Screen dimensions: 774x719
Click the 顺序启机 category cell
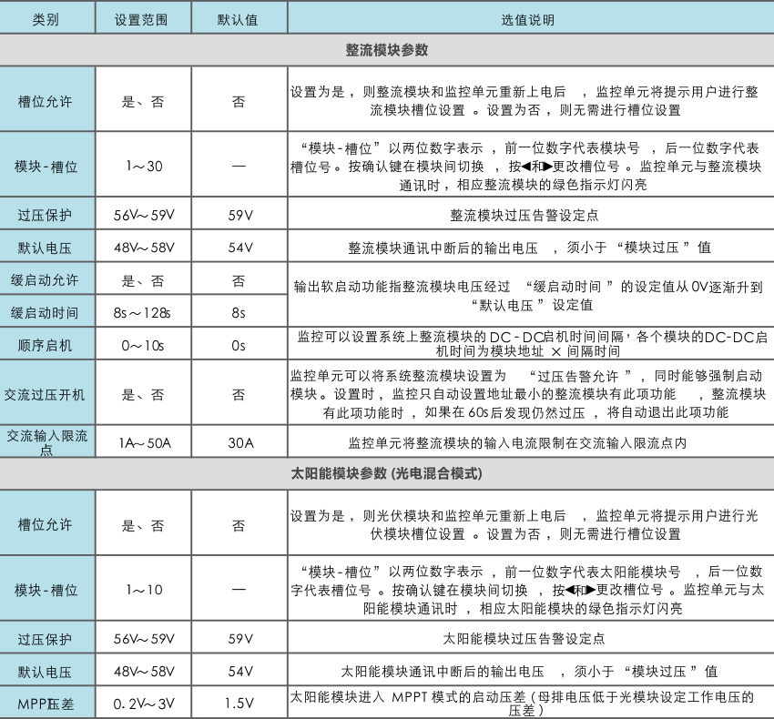46,345
